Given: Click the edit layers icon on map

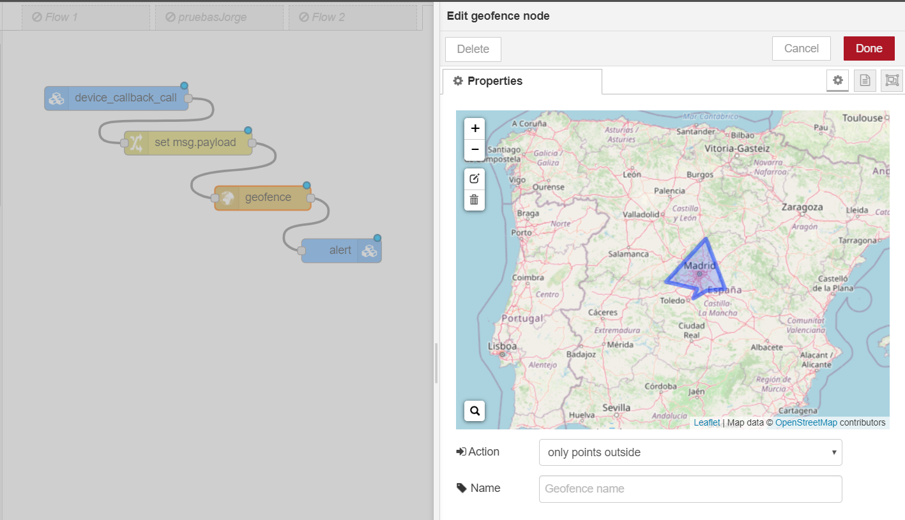Looking at the screenshot, I should [x=475, y=179].
